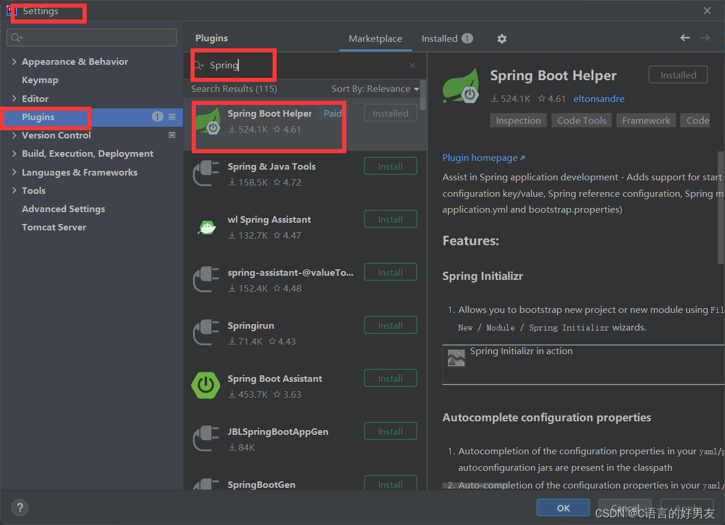
Task: Click Installed button in results list
Action: [x=391, y=113]
